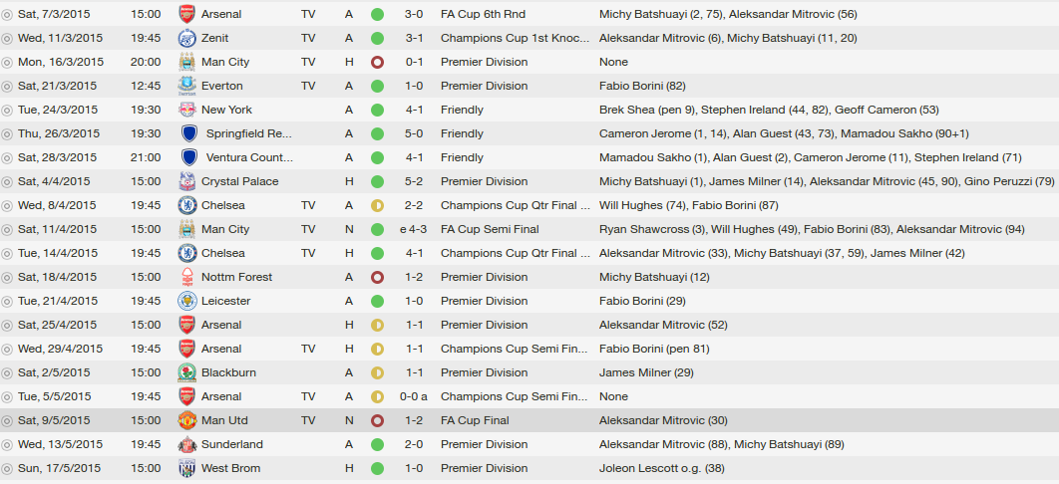Viewport: 1059px width, 484px height.
Task: Click the Sunderland club badge
Action: pos(187,444)
